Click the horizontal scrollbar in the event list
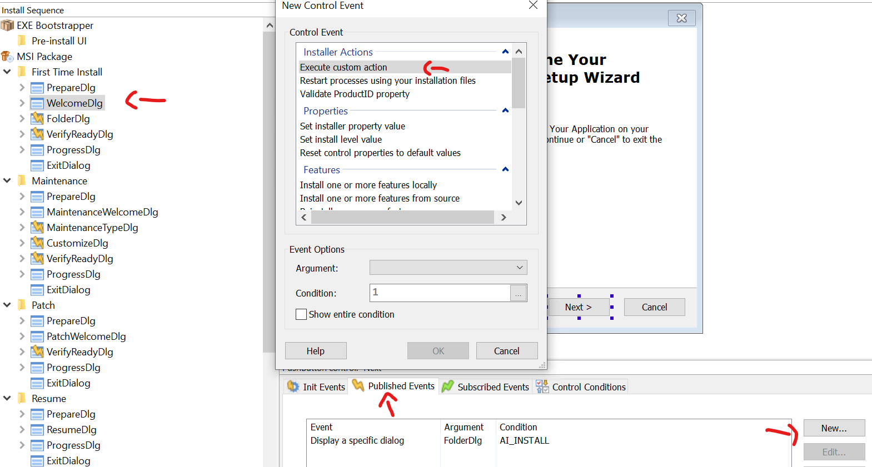Screen dimensions: 872x467 [402, 218]
